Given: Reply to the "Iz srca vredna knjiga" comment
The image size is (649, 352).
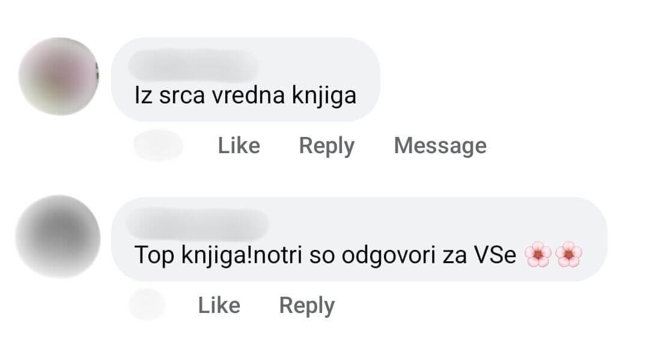Looking at the screenshot, I should point(326,146).
